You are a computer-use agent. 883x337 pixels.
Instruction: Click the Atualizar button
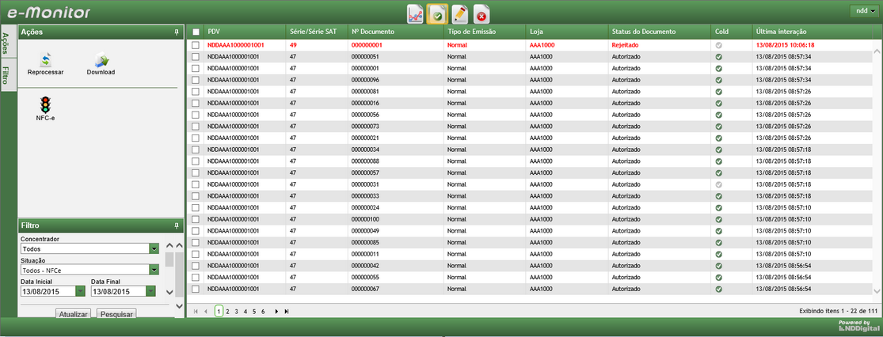point(73,314)
